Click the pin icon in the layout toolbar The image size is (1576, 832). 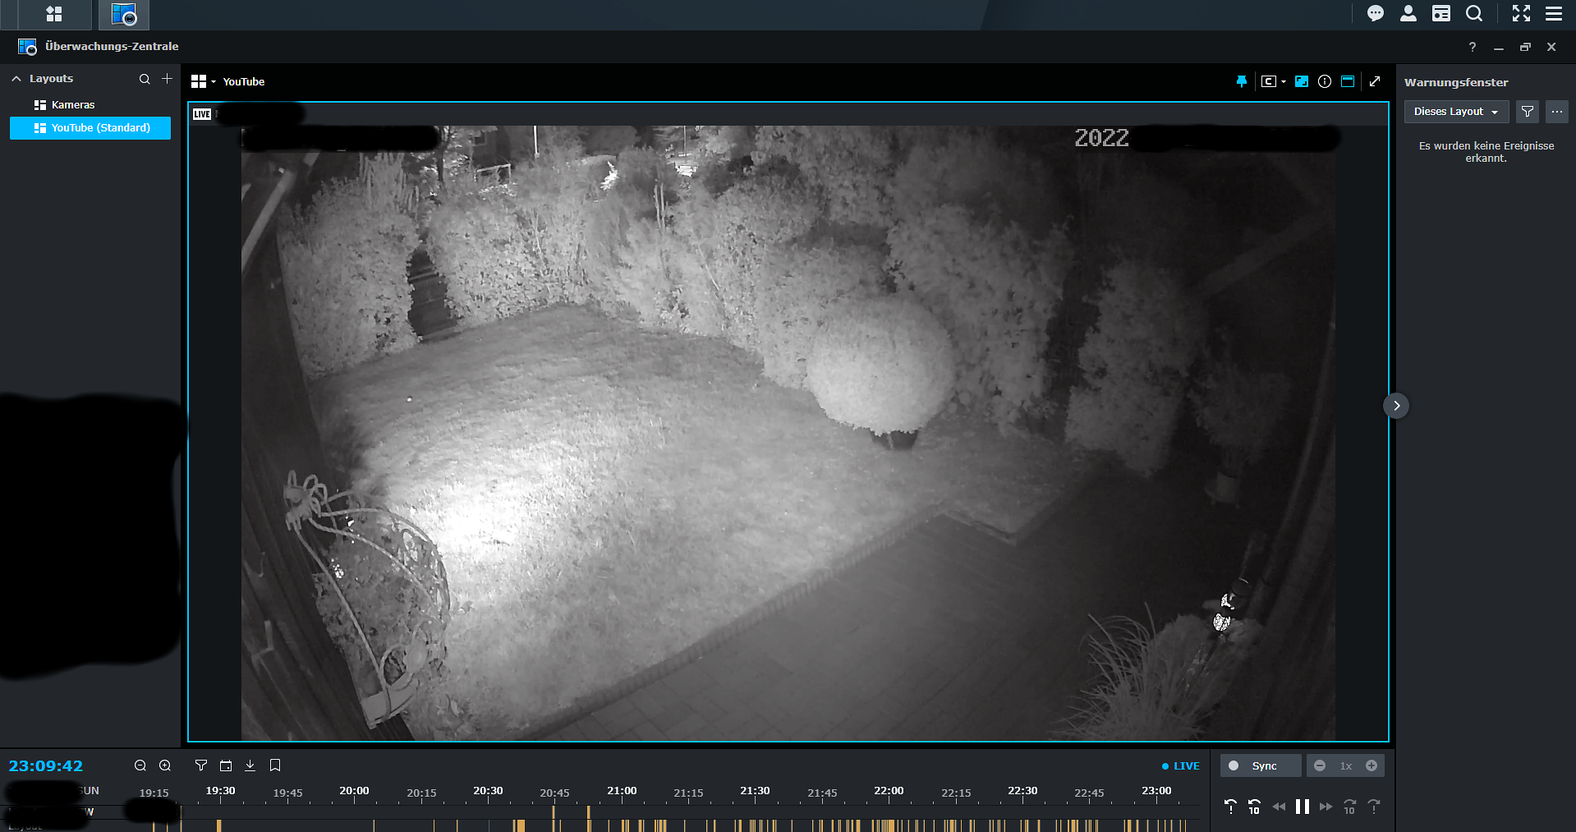pos(1241,81)
